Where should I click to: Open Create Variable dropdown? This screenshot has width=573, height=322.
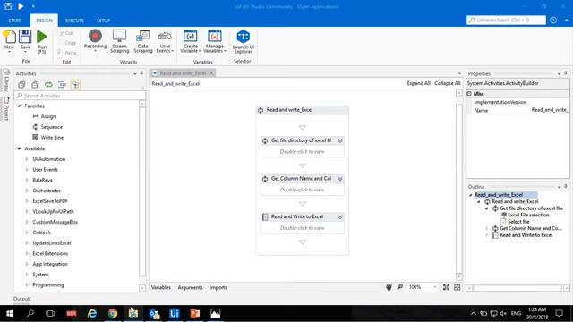click(x=191, y=41)
